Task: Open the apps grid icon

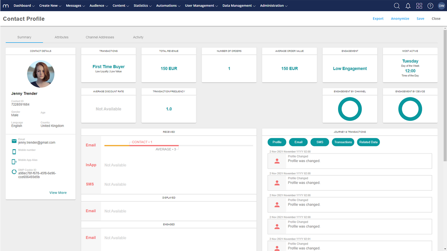Action: 419,6
